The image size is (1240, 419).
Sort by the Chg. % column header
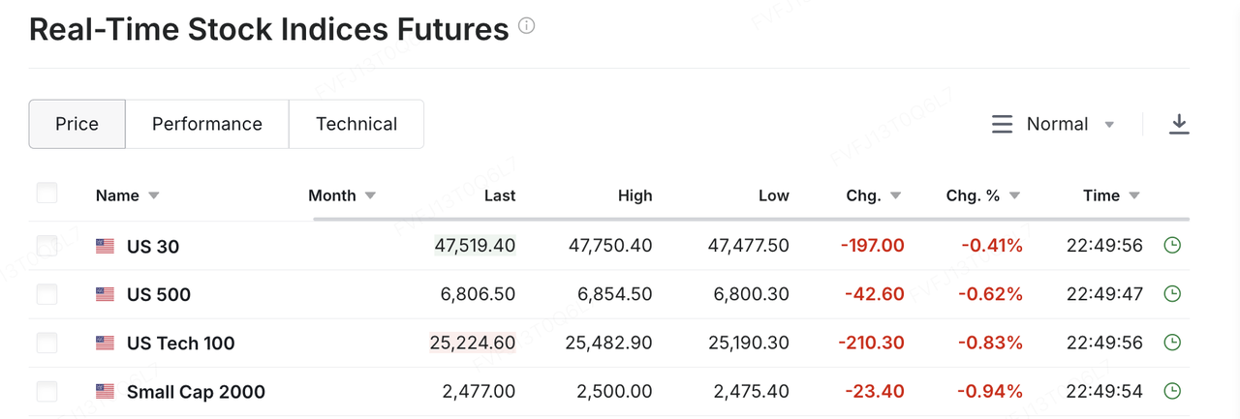(973, 195)
